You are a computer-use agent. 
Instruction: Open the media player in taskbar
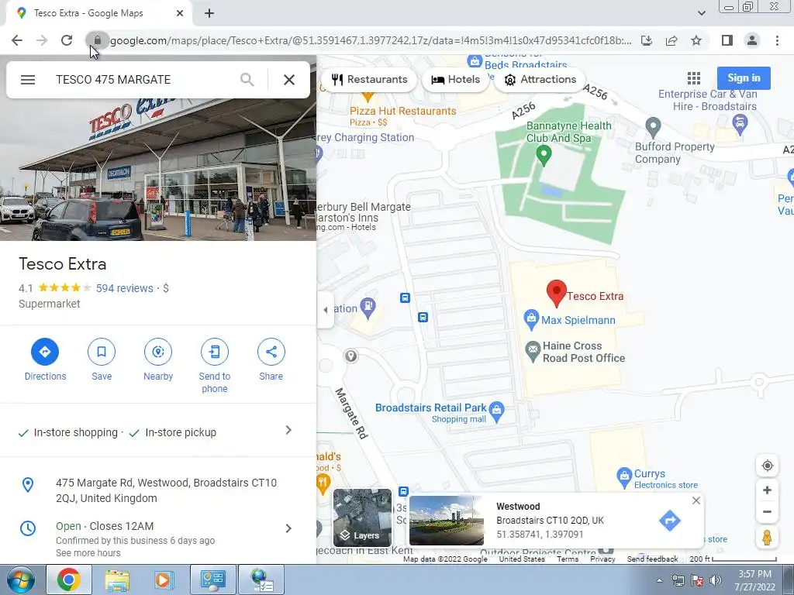164,580
